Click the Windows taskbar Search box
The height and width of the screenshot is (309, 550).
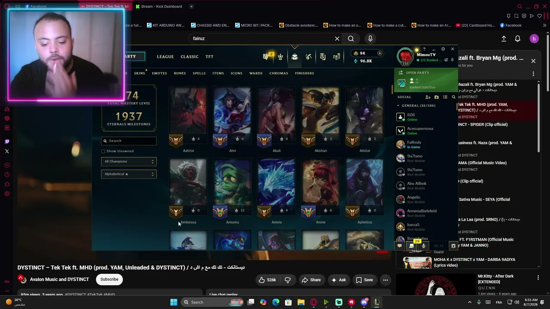tap(213, 302)
